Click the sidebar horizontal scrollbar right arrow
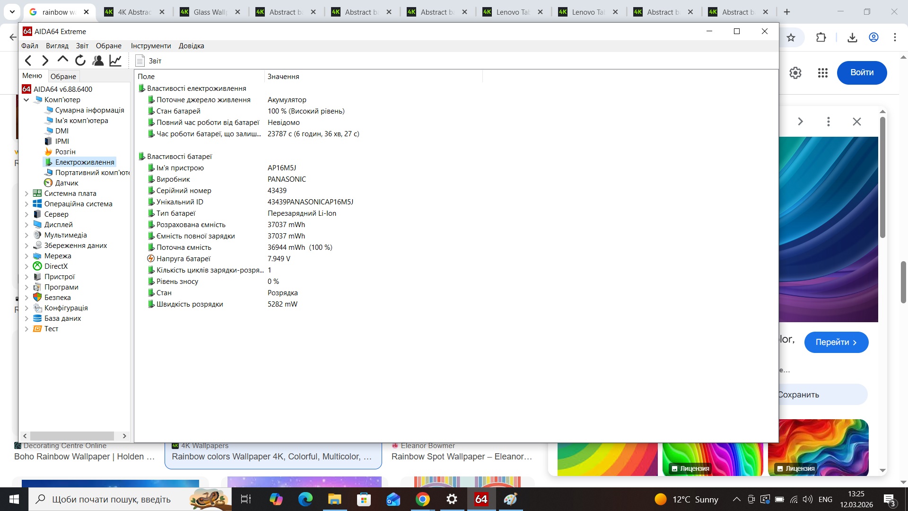 point(124,436)
